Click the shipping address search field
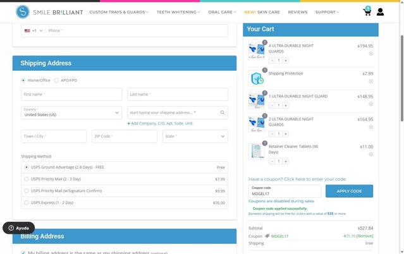404x254 pixels. pyautogui.click(x=178, y=112)
